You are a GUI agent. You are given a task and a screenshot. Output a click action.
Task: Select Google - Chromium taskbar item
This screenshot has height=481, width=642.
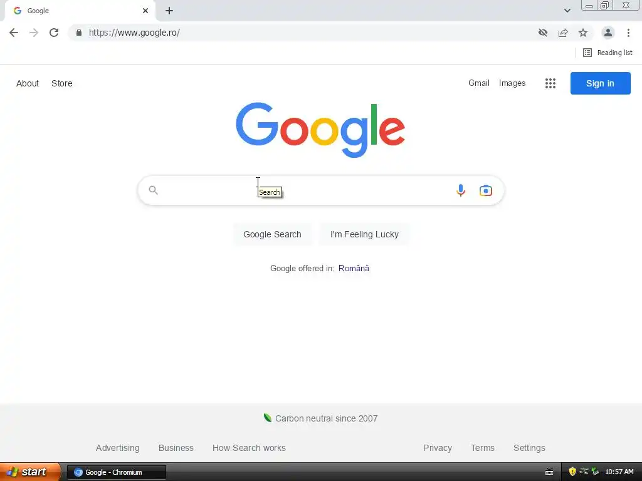(116, 472)
